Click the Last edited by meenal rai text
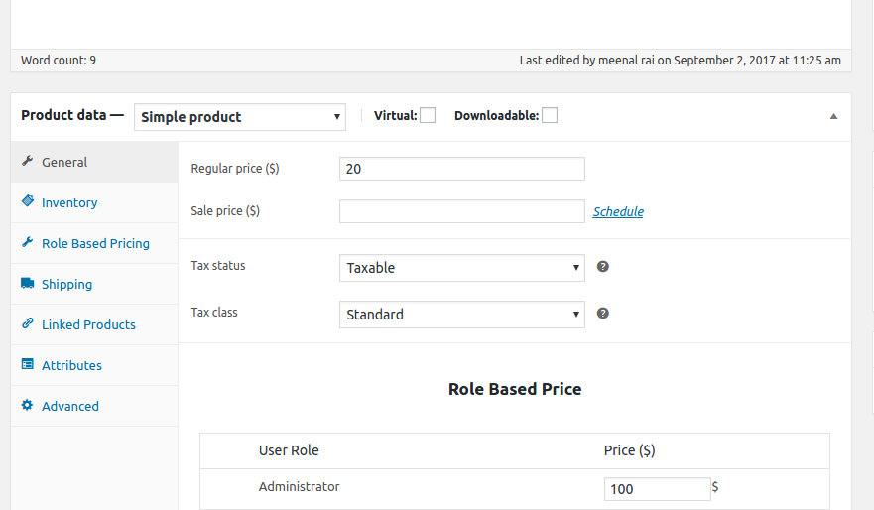Viewport: 874px width, 510px height. coord(680,61)
